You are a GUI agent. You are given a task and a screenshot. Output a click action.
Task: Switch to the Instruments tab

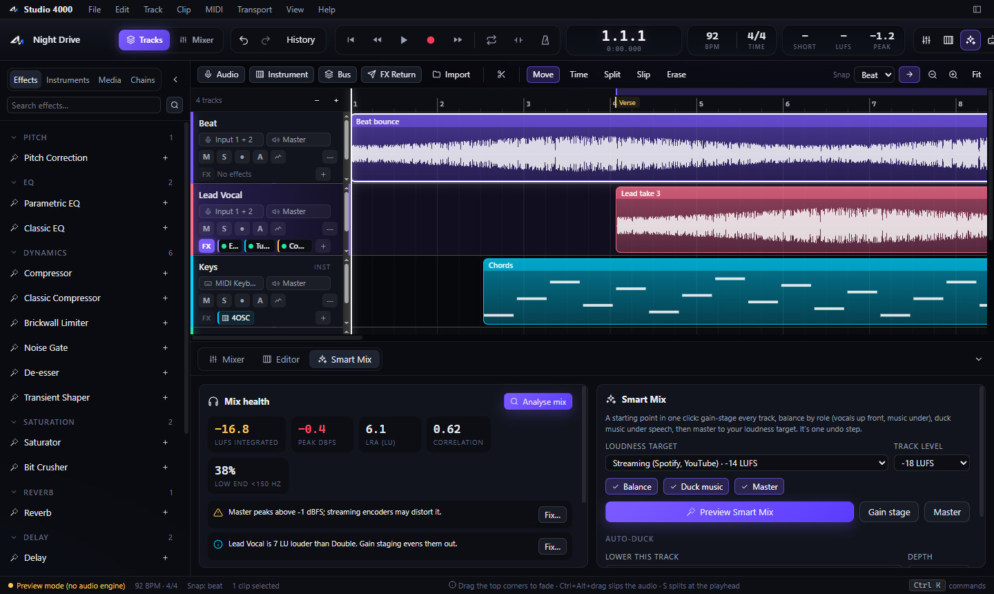68,80
